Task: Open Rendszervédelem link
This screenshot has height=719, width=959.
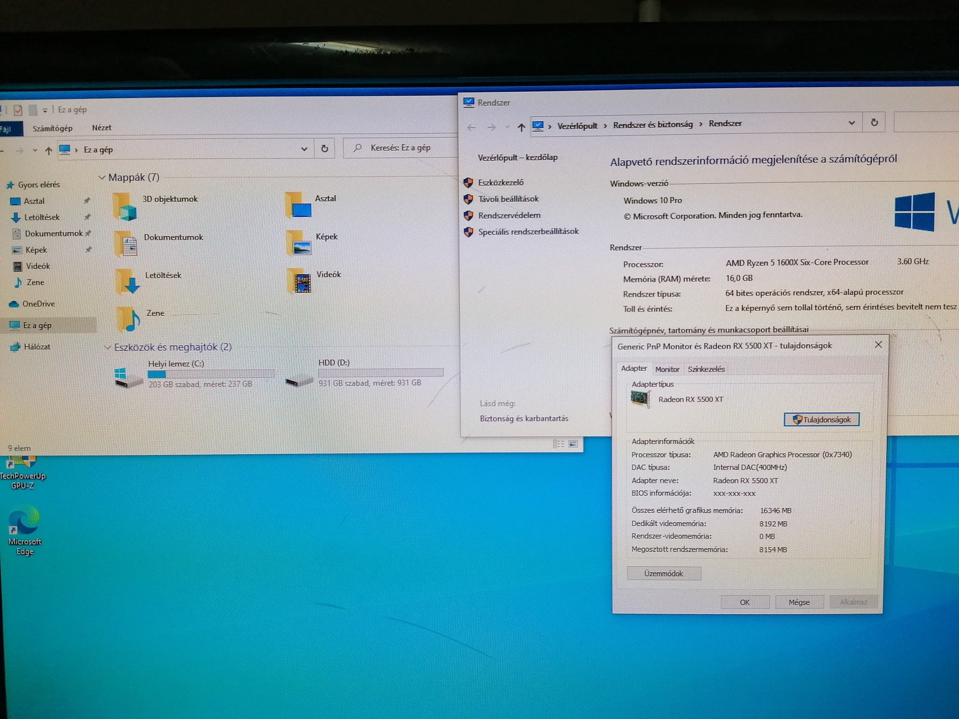Action: pos(509,215)
